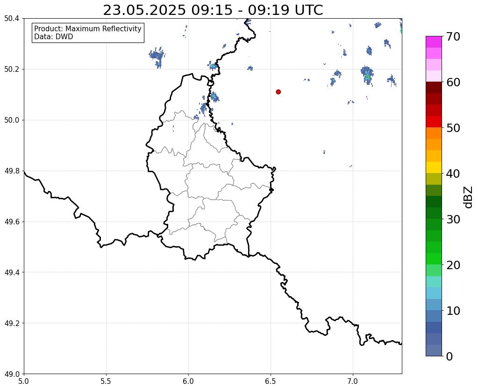This screenshot has height=389, width=478.
Task: Click the colorbar tick label '30'
Action: 453,219
